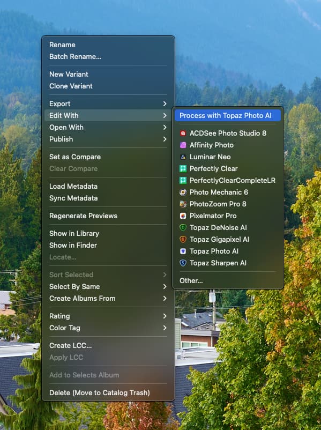The width and height of the screenshot is (321, 430).
Task: Click the PerfectlyClearCompleteLR label text
Action: [233, 181]
